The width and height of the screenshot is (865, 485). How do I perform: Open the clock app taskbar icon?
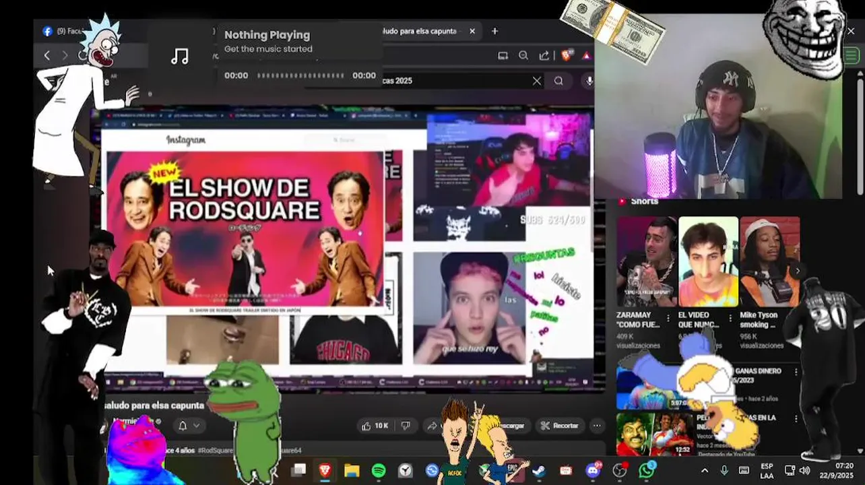pyautogui.click(x=405, y=470)
